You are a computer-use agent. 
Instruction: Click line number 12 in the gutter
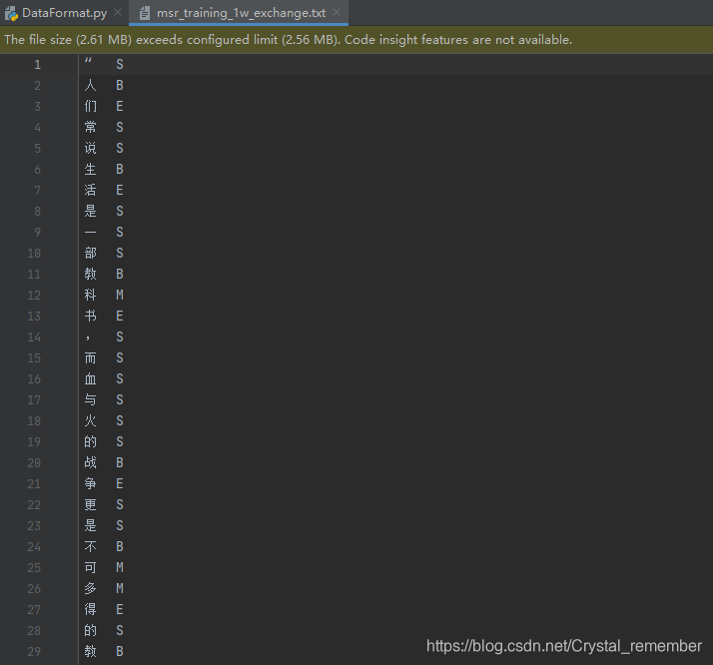point(34,296)
